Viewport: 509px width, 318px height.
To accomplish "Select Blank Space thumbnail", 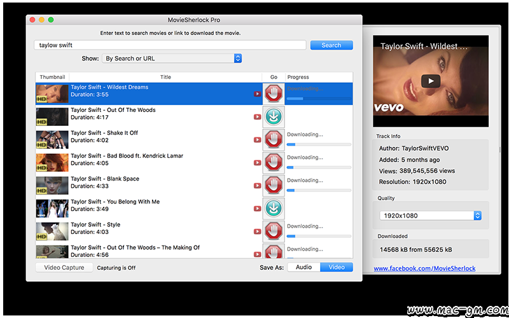I will click(52, 186).
